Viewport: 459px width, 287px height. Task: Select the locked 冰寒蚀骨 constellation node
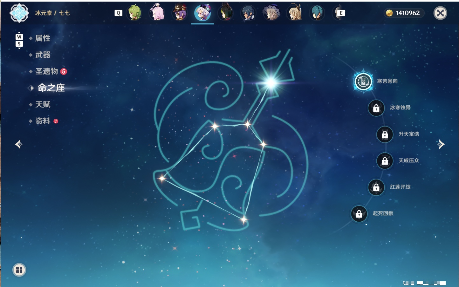(x=376, y=108)
